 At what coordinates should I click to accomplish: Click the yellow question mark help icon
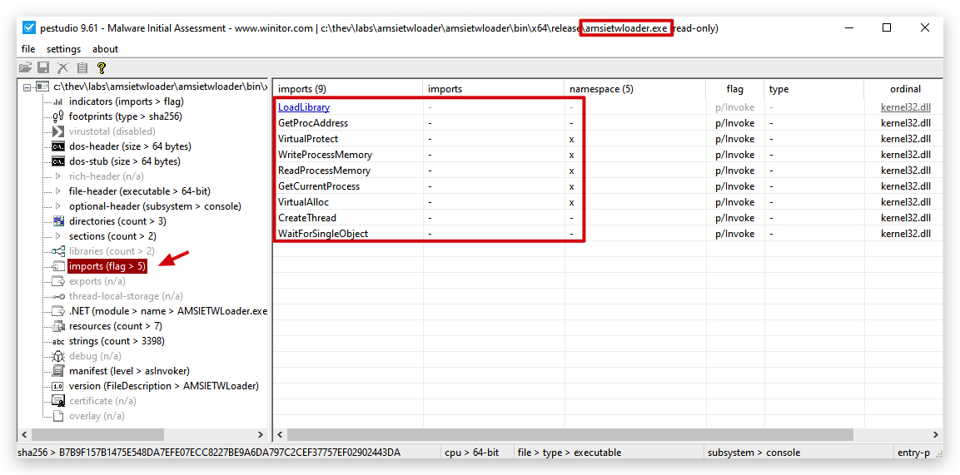tap(102, 68)
